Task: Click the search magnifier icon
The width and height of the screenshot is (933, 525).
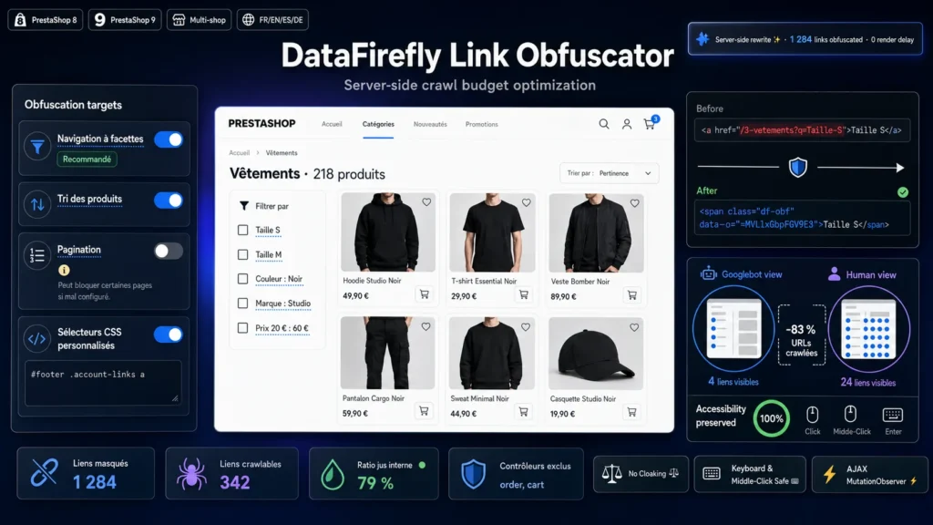Action: pyautogui.click(x=603, y=124)
